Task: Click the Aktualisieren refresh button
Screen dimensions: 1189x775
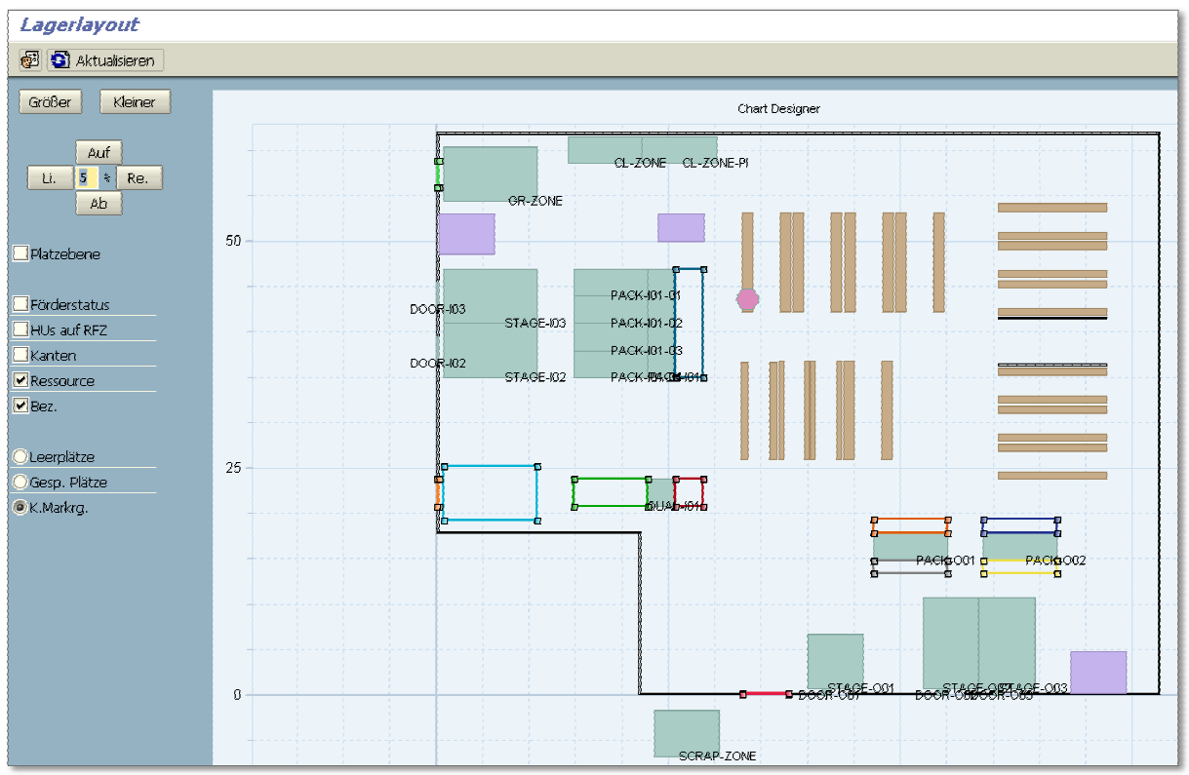Action: 105,60
